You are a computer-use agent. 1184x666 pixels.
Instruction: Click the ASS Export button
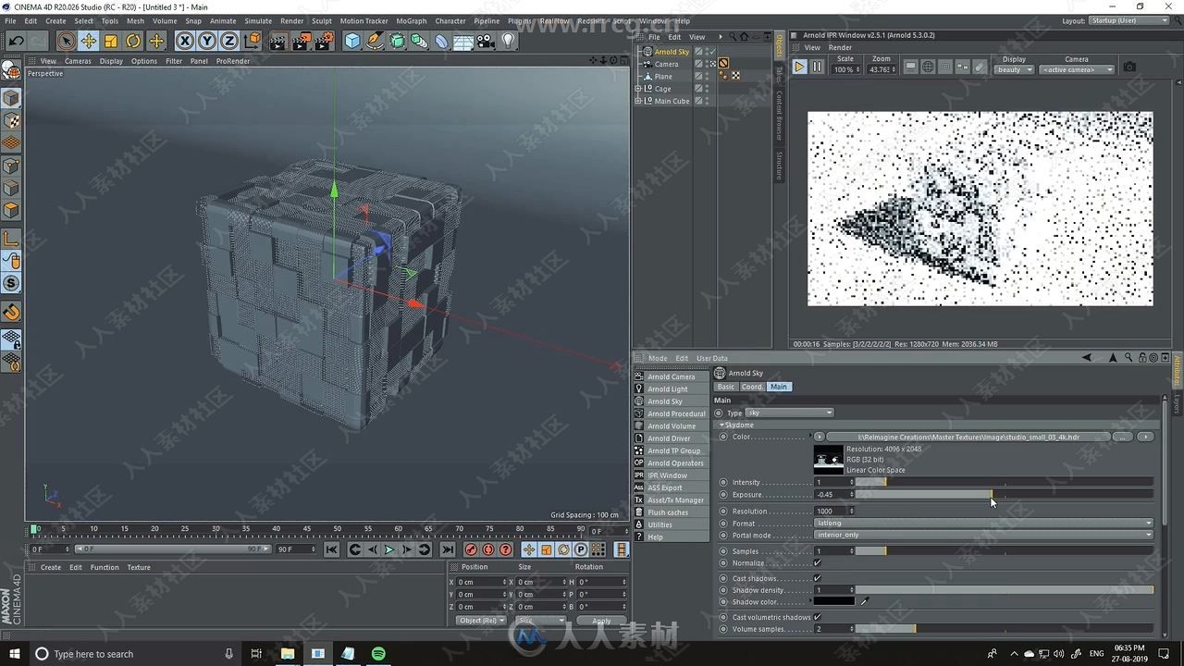672,487
